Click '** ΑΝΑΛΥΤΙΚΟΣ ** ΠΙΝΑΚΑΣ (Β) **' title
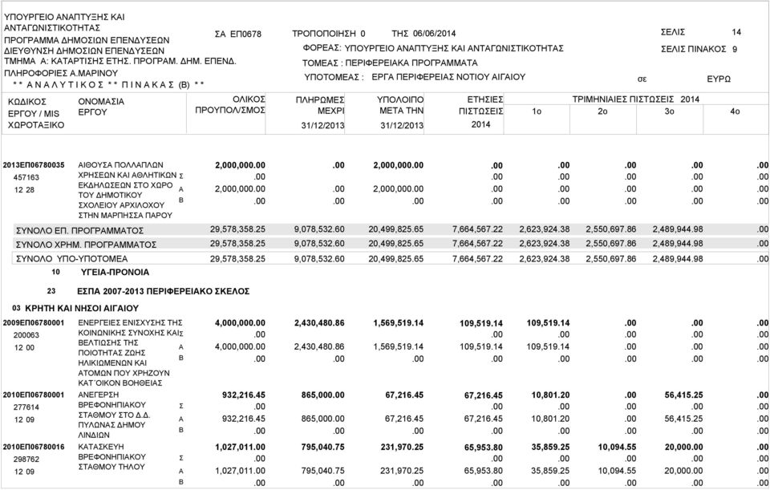 pyautogui.click(x=108, y=84)
